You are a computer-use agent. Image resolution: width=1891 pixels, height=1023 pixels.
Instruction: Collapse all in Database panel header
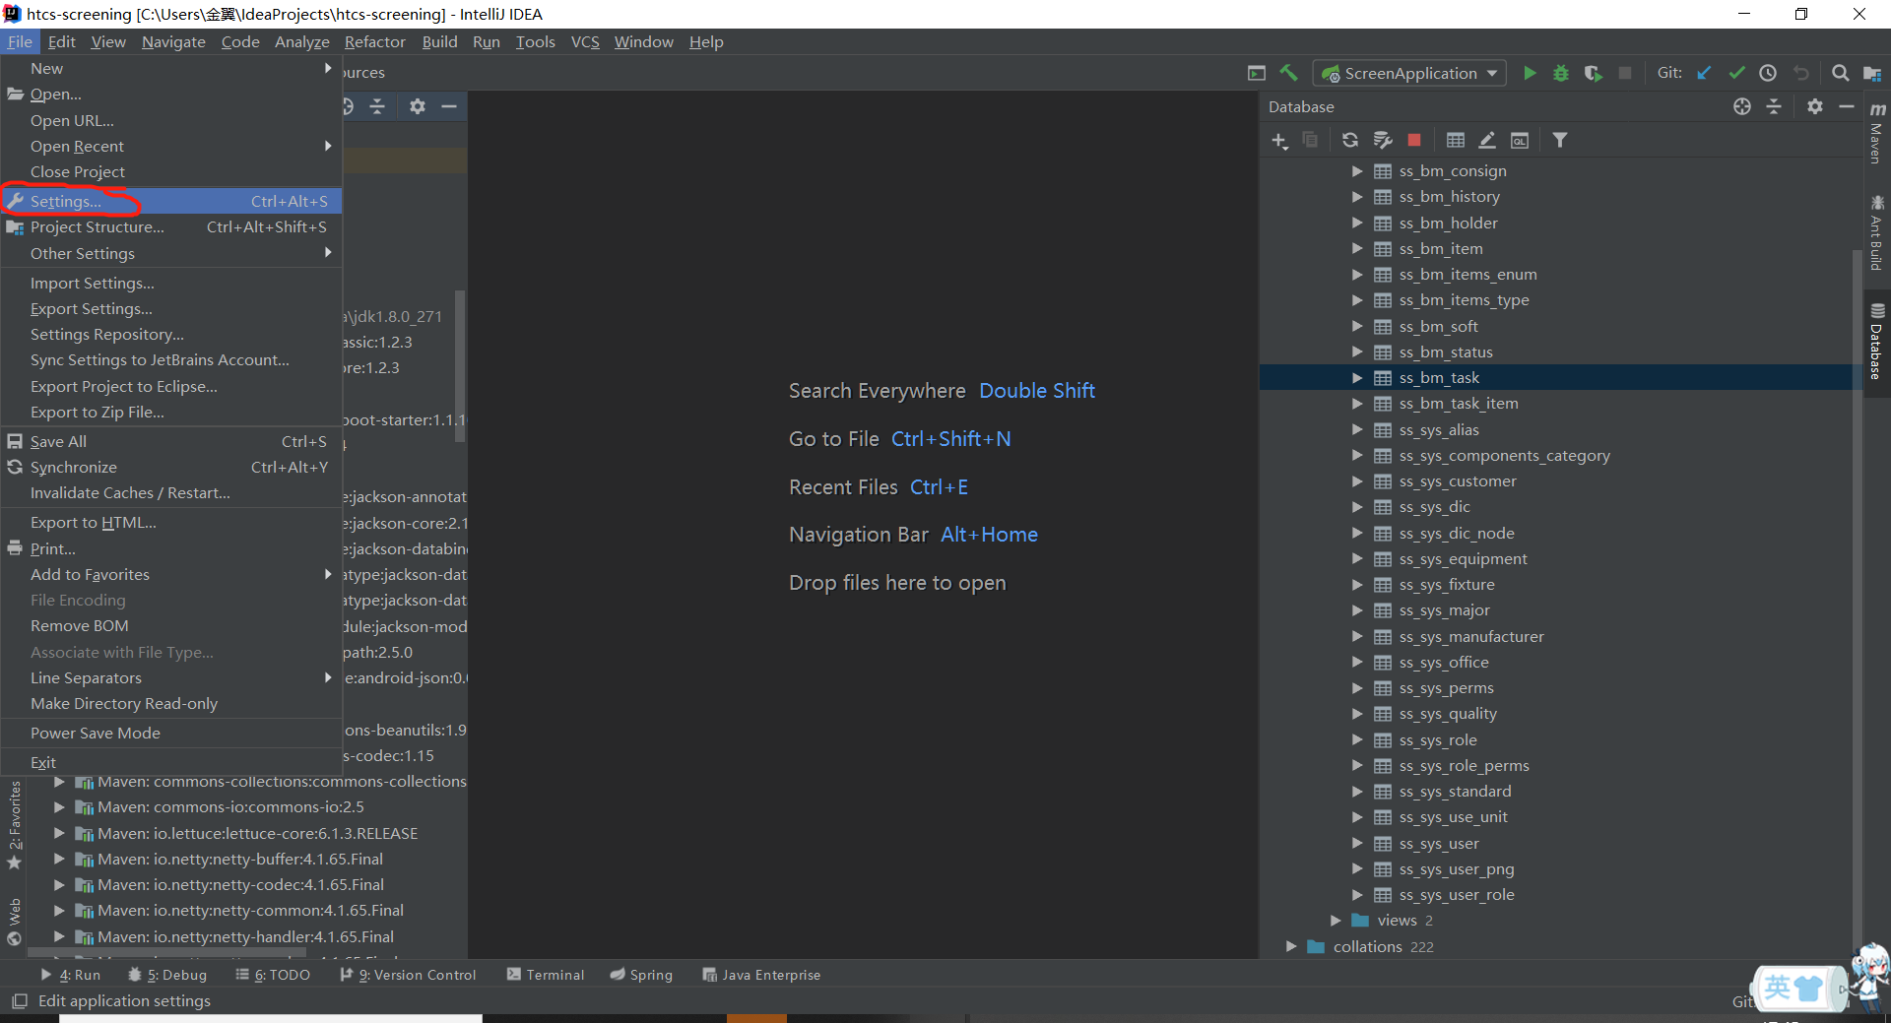(x=1774, y=106)
